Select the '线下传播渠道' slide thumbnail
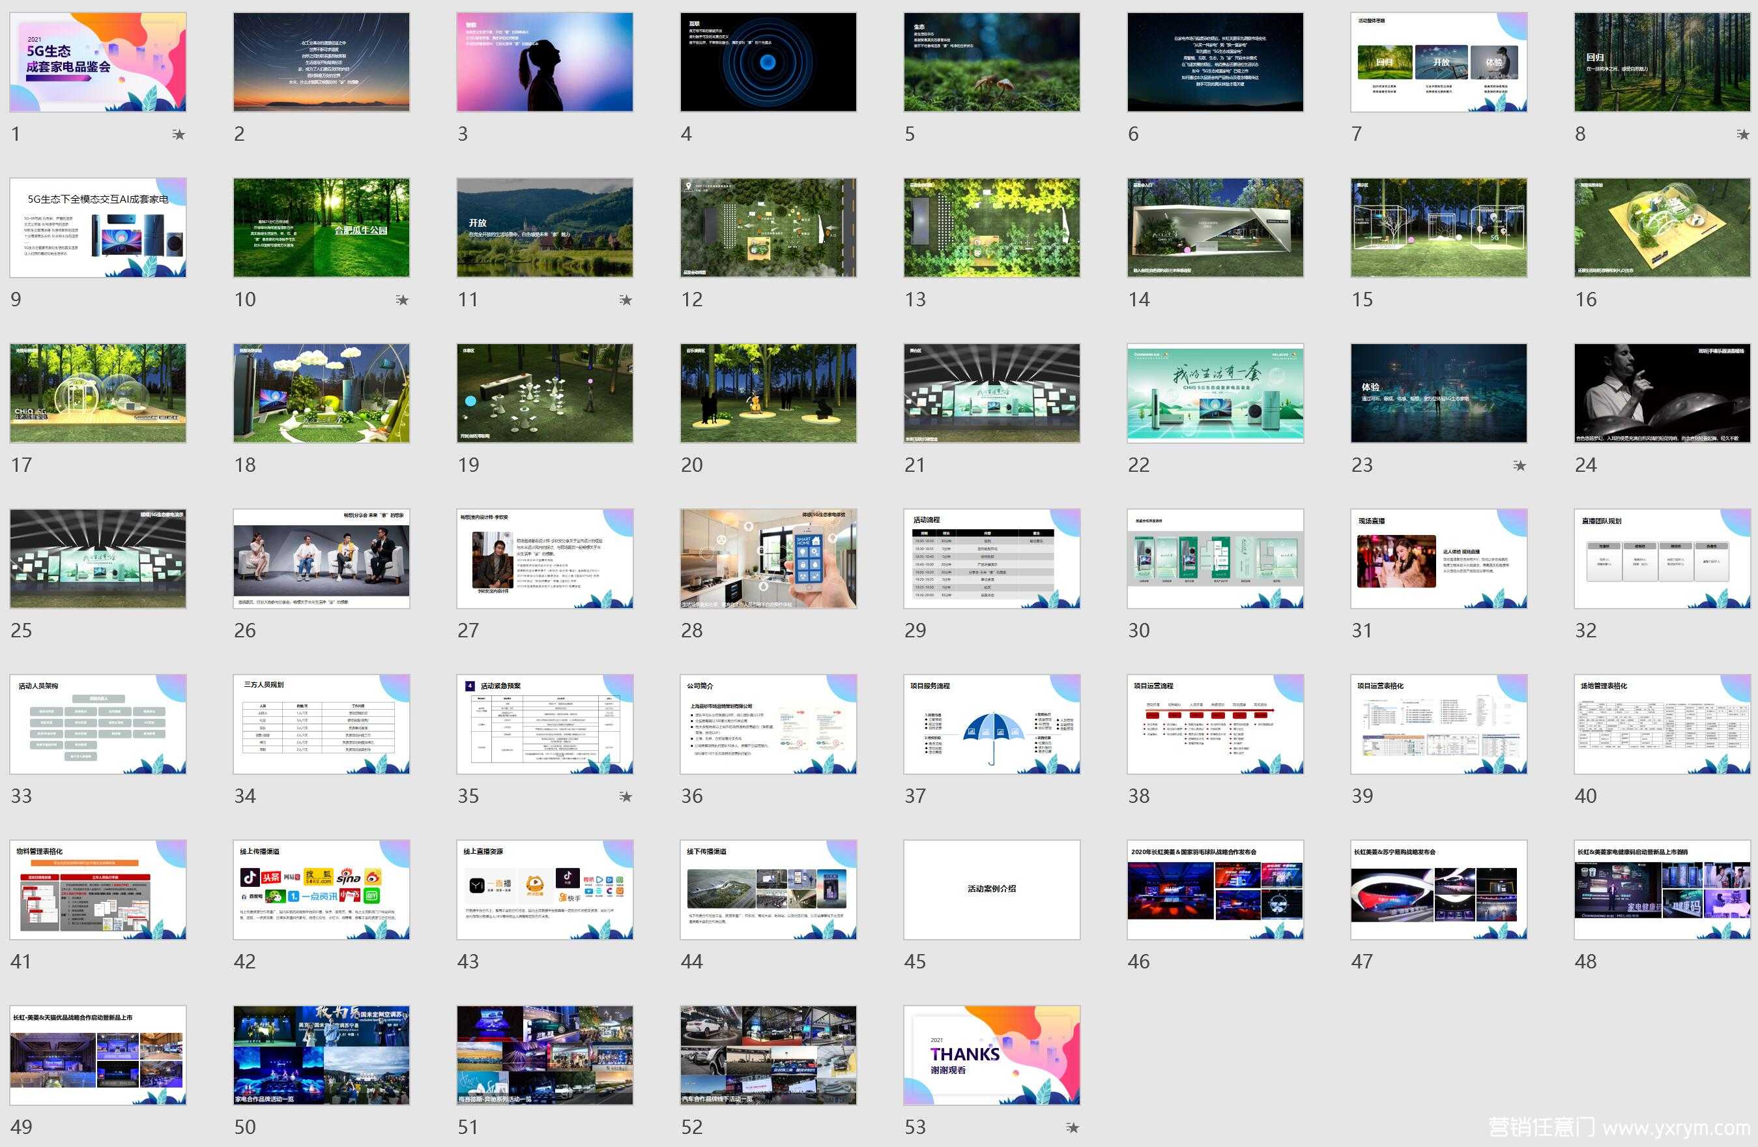The width and height of the screenshot is (1758, 1147). coord(768,889)
